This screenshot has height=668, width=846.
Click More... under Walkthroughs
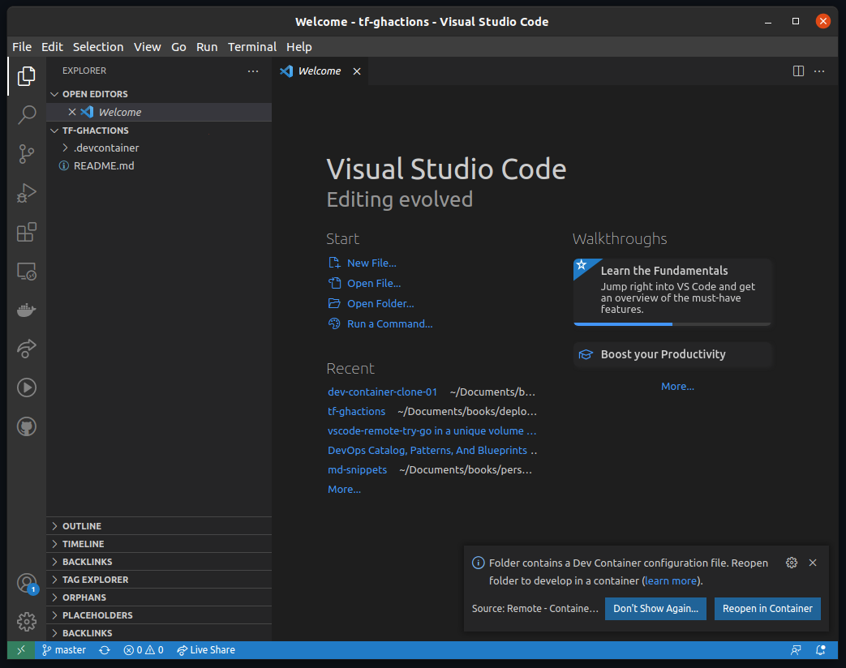pyautogui.click(x=677, y=387)
